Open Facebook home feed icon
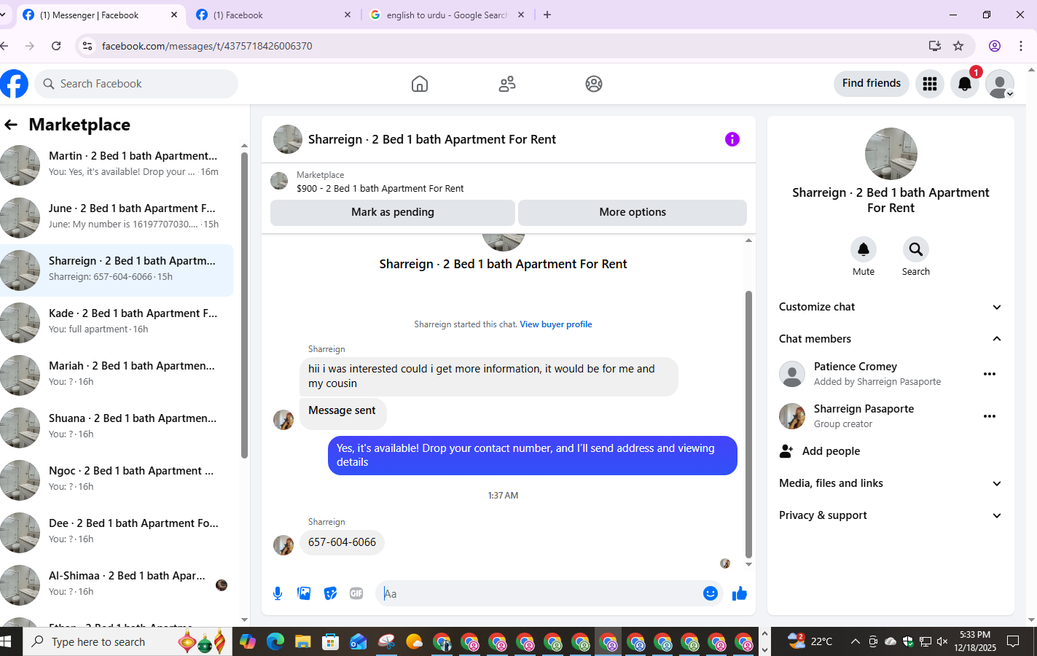The height and width of the screenshot is (656, 1037). 420,84
